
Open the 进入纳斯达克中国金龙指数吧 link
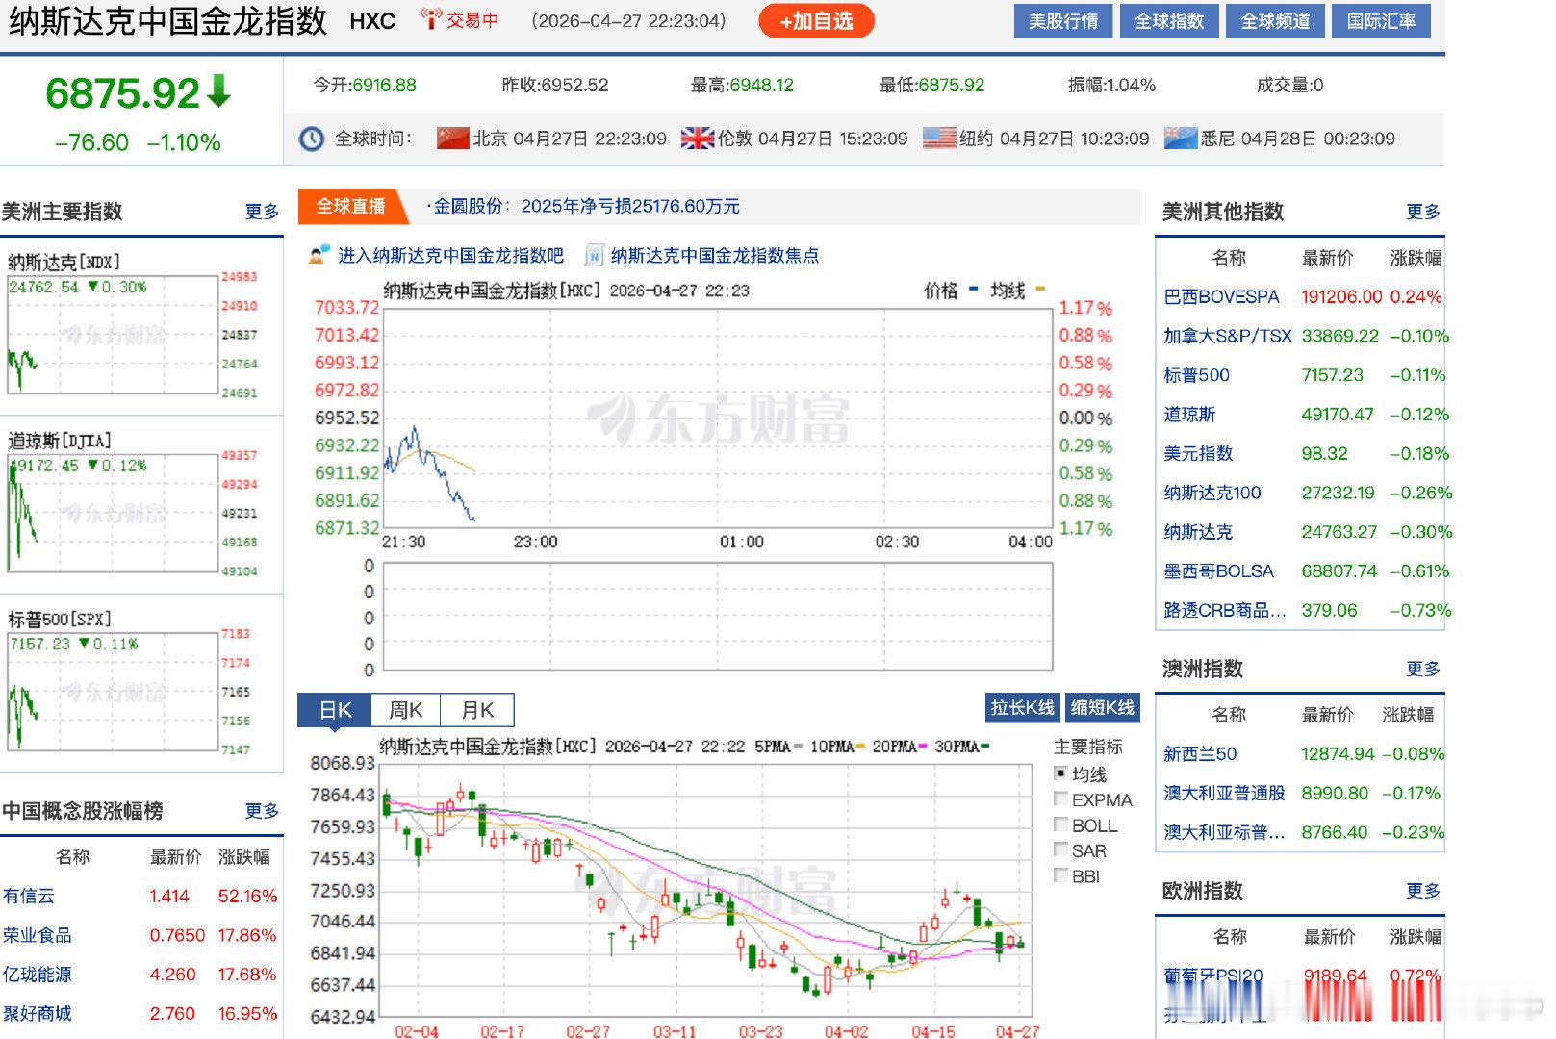coord(450,255)
